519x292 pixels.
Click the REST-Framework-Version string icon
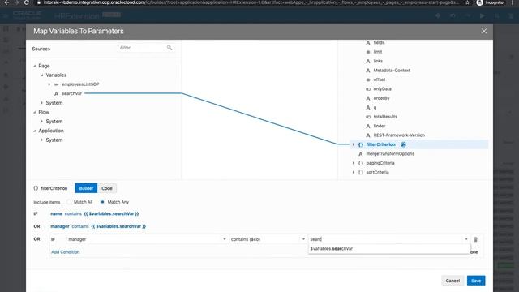(x=368, y=135)
